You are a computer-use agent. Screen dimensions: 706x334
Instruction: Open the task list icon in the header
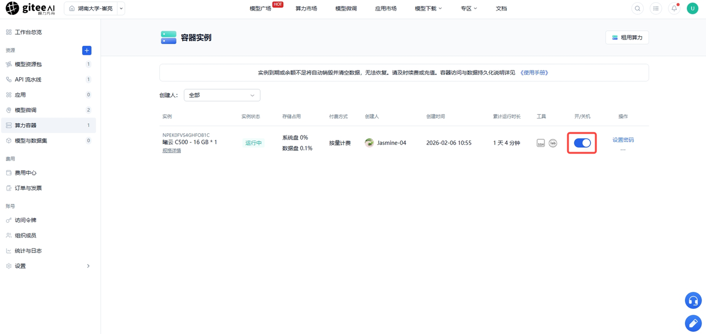656,9
